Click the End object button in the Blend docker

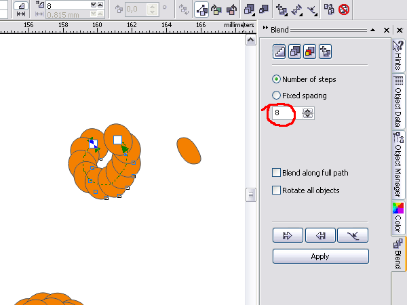click(320, 235)
